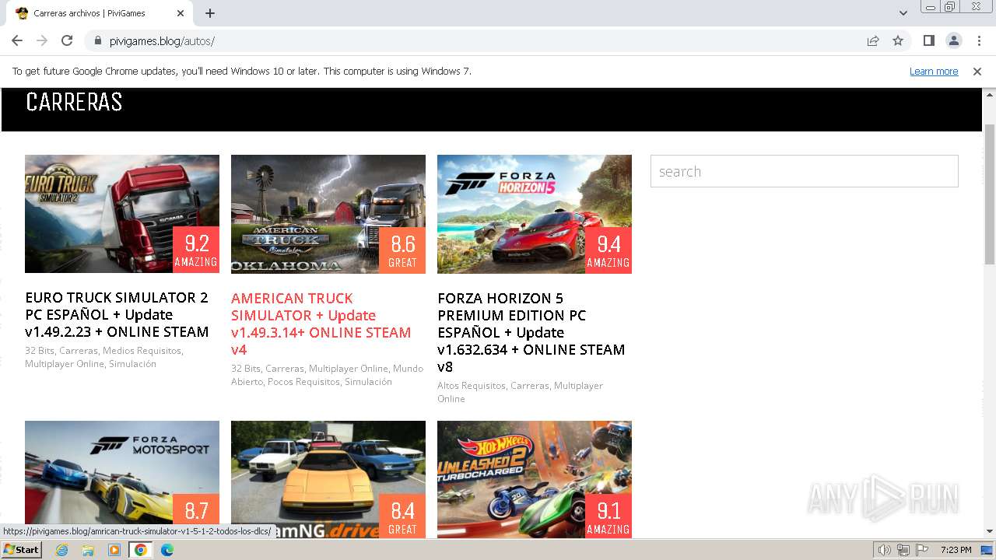
Task: Filter by Pocos Requisitos tag
Action: pyautogui.click(x=303, y=382)
